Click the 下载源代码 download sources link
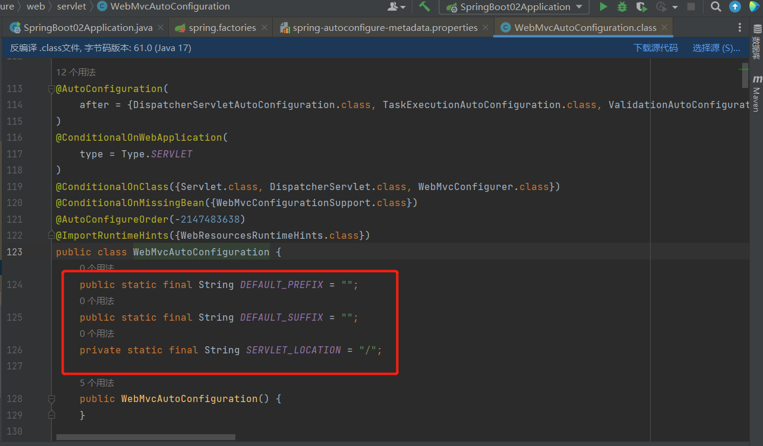 coord(655,48)
